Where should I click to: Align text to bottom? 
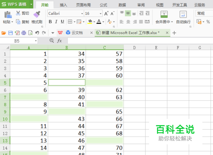pyautogui.click(x=134, y=14)
